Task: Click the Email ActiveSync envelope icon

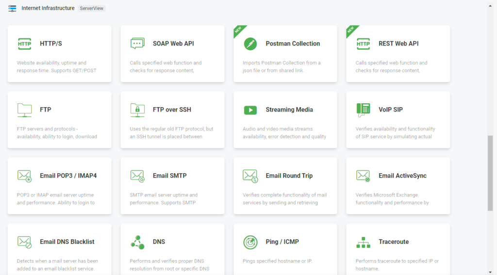Action: click(x=363, y=176)
